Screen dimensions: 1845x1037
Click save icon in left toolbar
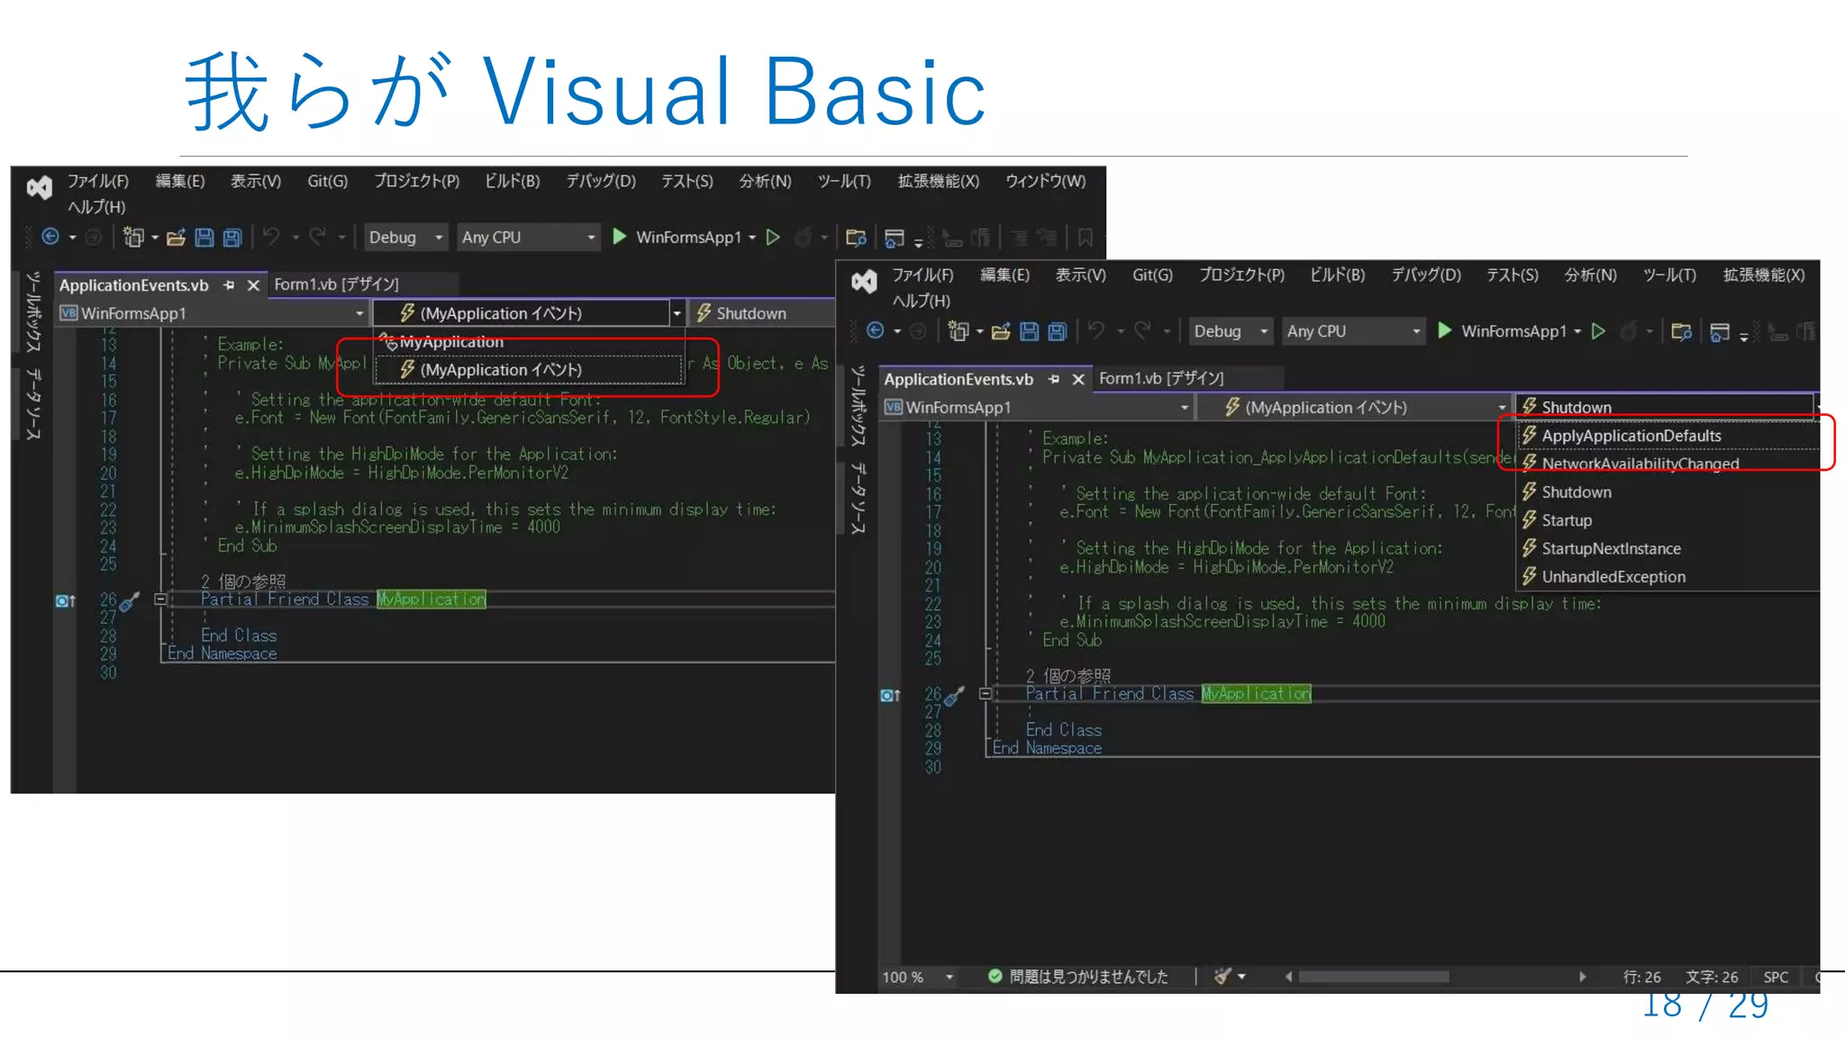coord(204,237)
